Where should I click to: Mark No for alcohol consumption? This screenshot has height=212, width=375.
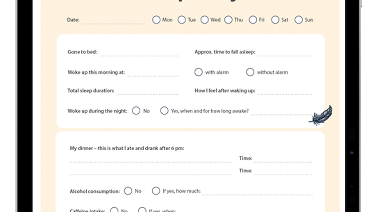128,191
